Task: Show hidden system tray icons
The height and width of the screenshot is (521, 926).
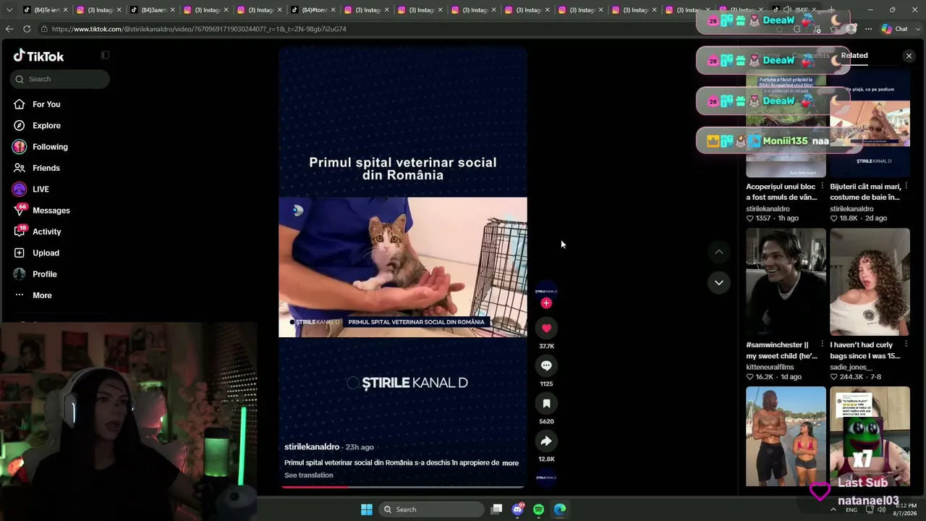Action: [833, 509]
